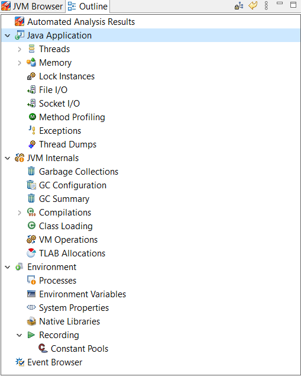This screenshot has height=376, width=301.
Task: Click the tree layout toolbar icon
Action: click(239, 6)
